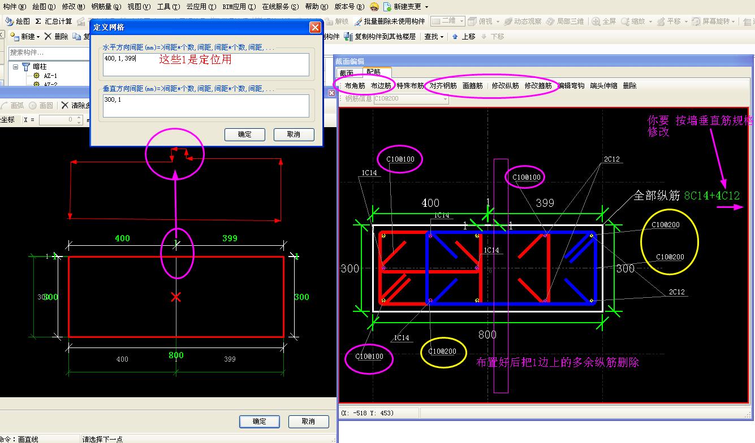Image resolution: width=755 pixels, height=443 pixels.
Task: Click the 屏幕旋转 screen rotate icon
Action: point(697,21)
